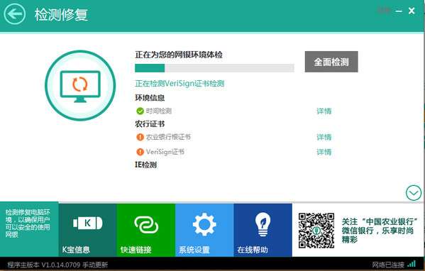Go back using the arrow icon

(15, 13)
